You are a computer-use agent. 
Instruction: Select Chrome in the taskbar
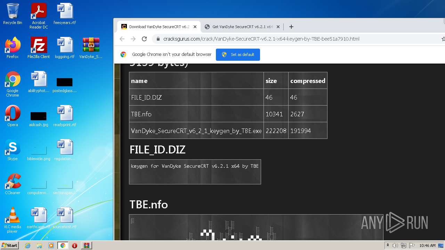click(x=63, y=245)
